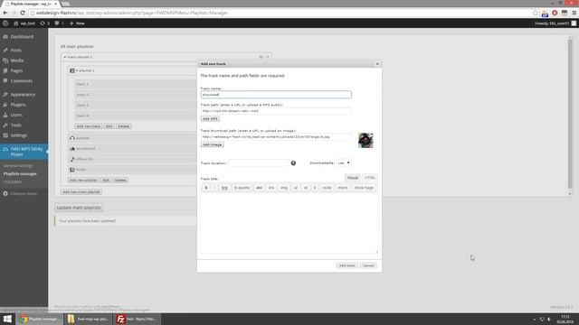Click the playlists panel vertical scrollbar

(x=570, y=115)
